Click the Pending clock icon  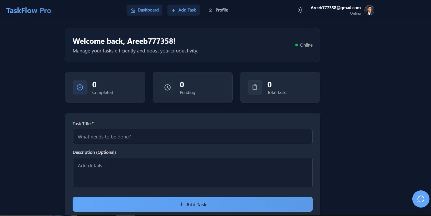point(167,88)
